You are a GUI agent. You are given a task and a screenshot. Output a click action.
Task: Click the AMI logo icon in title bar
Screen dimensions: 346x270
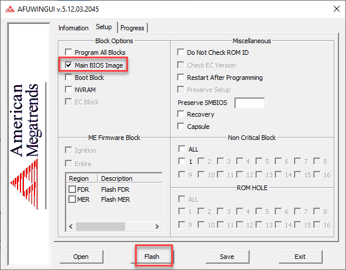pos(10,9)
